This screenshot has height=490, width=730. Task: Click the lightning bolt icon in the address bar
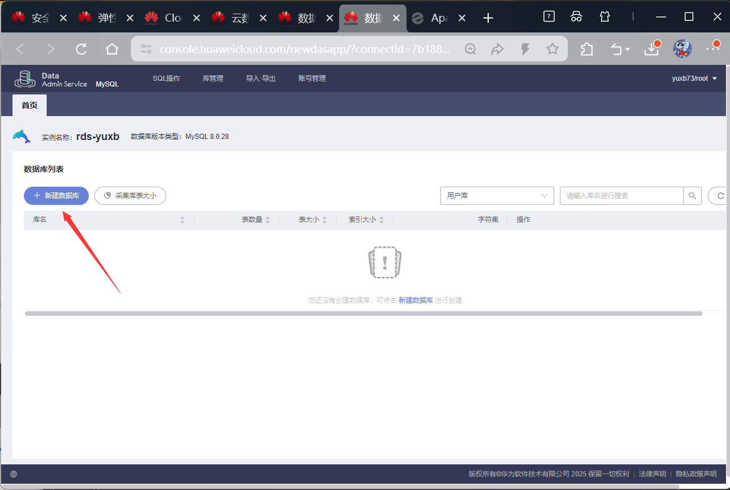point(525,50)
